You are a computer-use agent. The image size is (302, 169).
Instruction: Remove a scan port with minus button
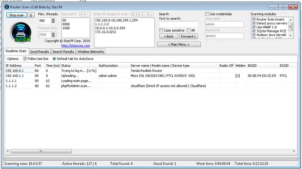pos(87,14)
